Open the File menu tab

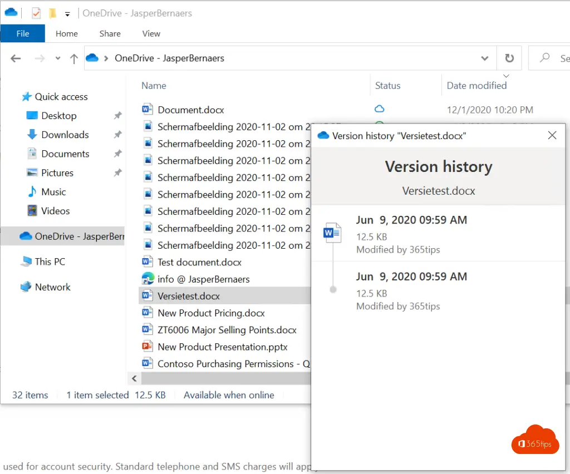[23, 33]
